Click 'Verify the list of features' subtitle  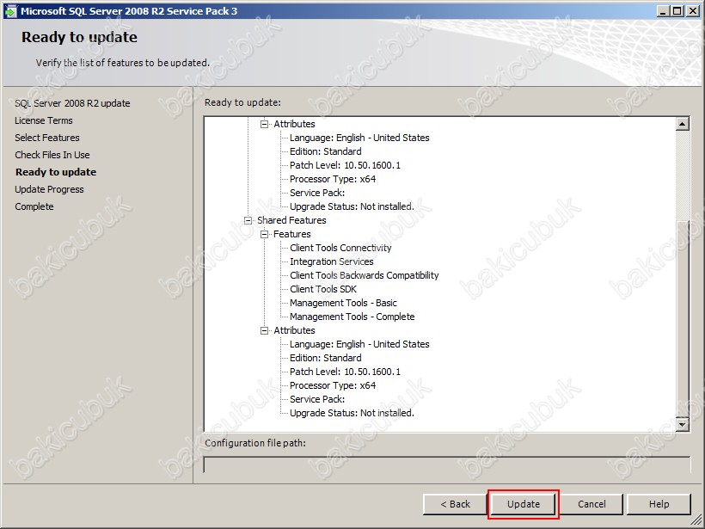(123, 63)
